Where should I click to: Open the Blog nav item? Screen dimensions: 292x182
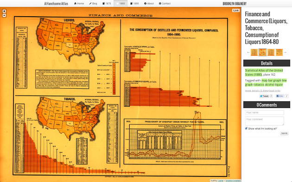(x=93, y=4)
